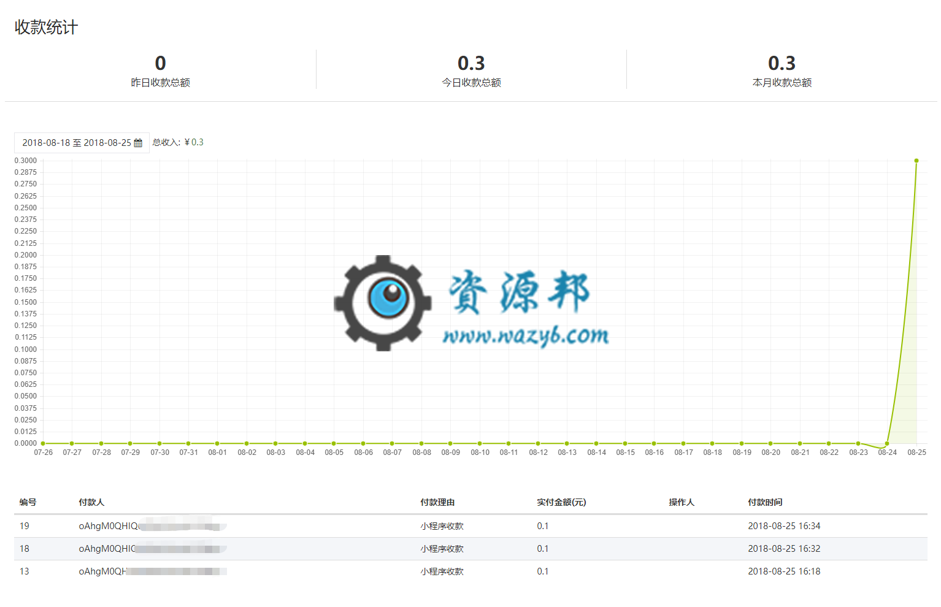Viewport: 941px width, 607px height.
Task: Click payer ID in row 18
Action: pos(153,549)
